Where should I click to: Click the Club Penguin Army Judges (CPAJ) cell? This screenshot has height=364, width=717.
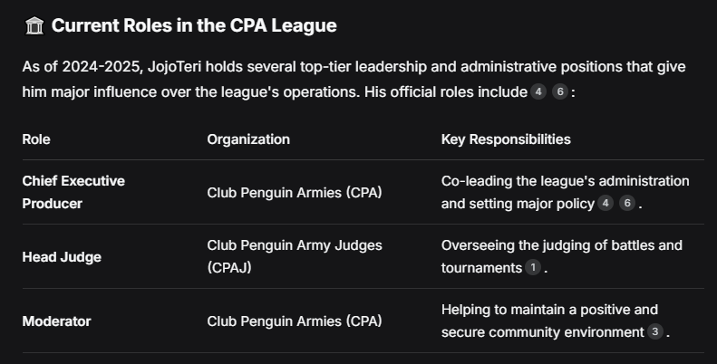pos(294,257)
